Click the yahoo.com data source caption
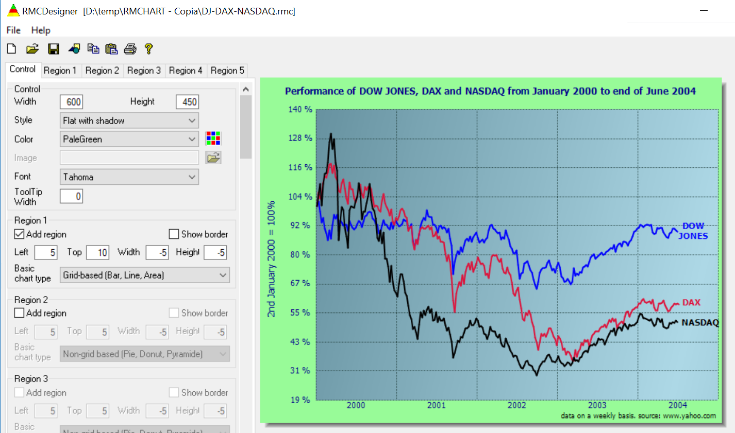 [x=638, y=416]
